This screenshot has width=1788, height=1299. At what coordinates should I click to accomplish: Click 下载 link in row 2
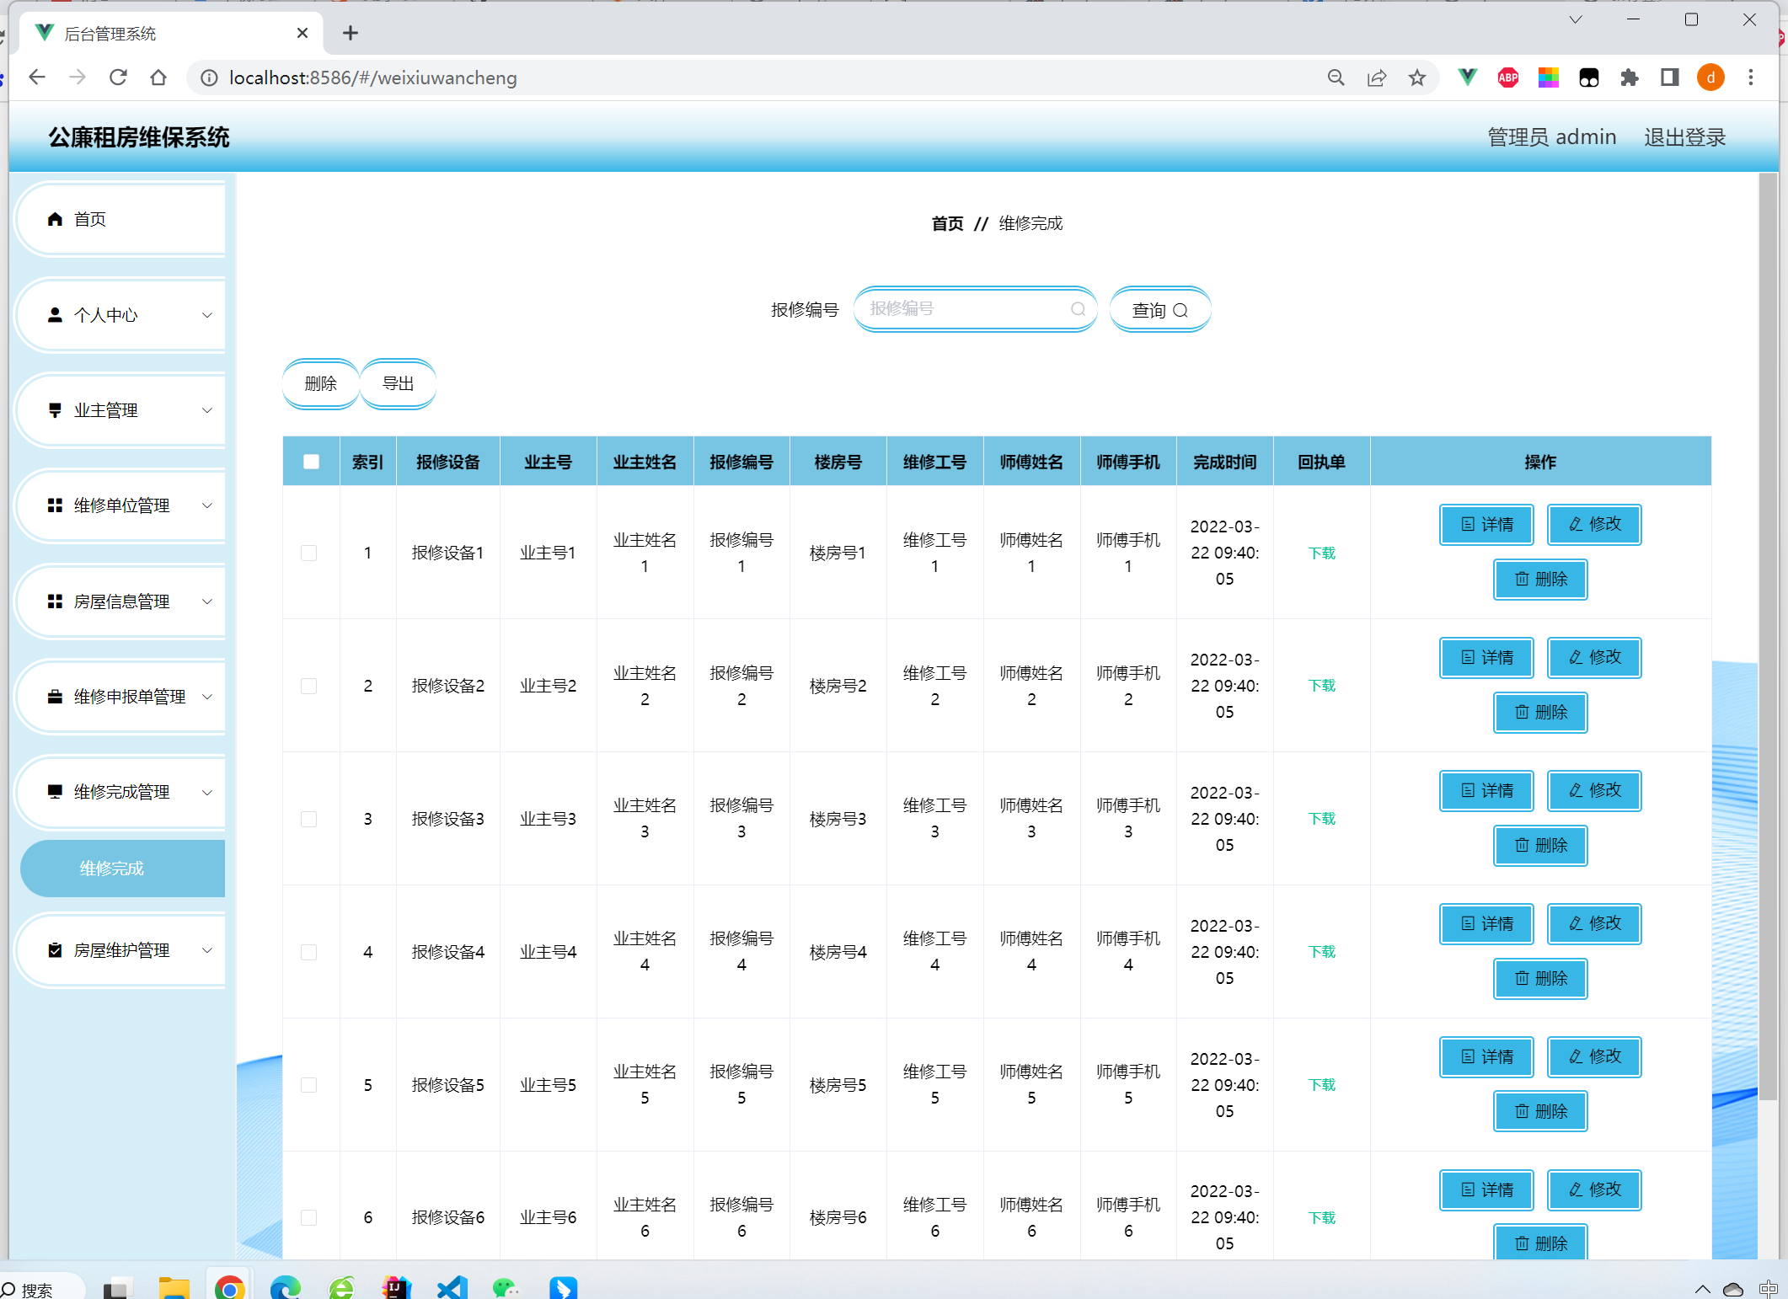1321,686
